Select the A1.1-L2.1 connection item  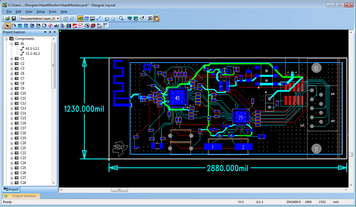[x=32, y=49]
